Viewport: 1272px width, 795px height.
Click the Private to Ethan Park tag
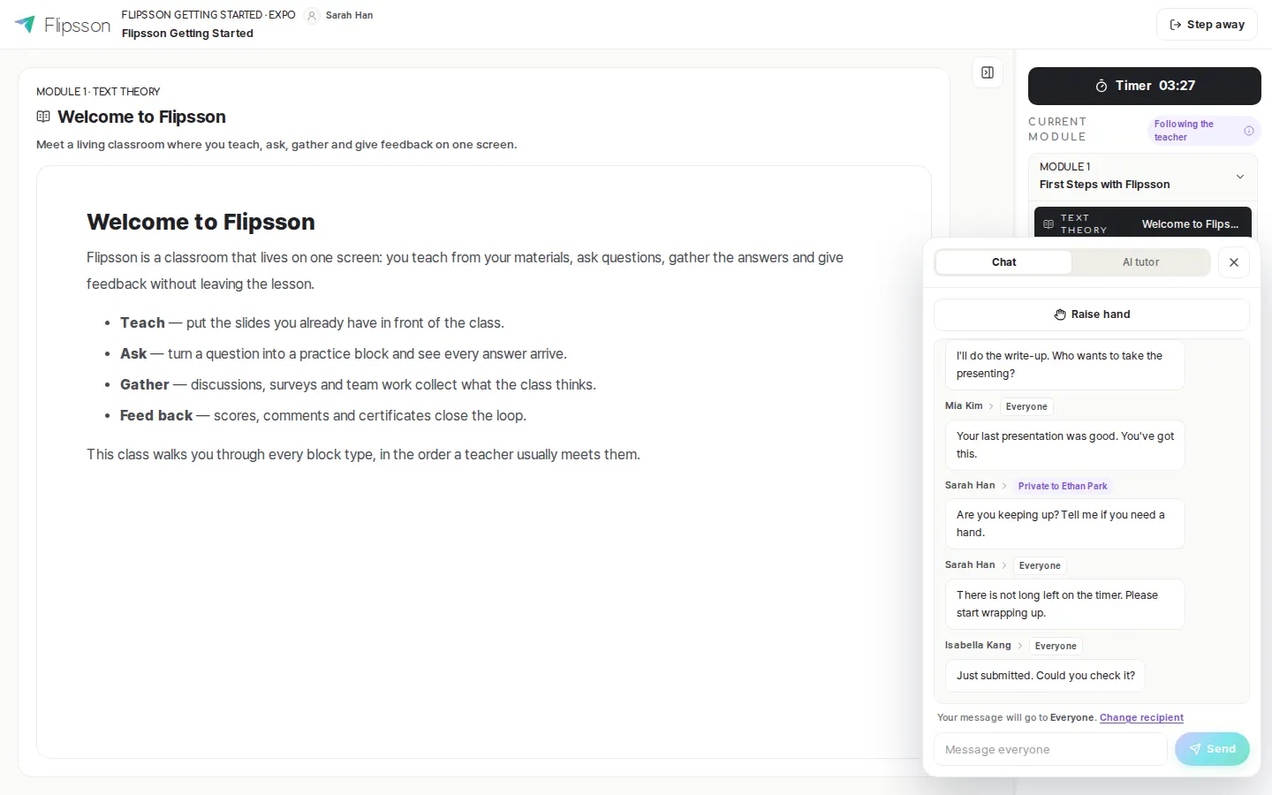(1063, 486)
